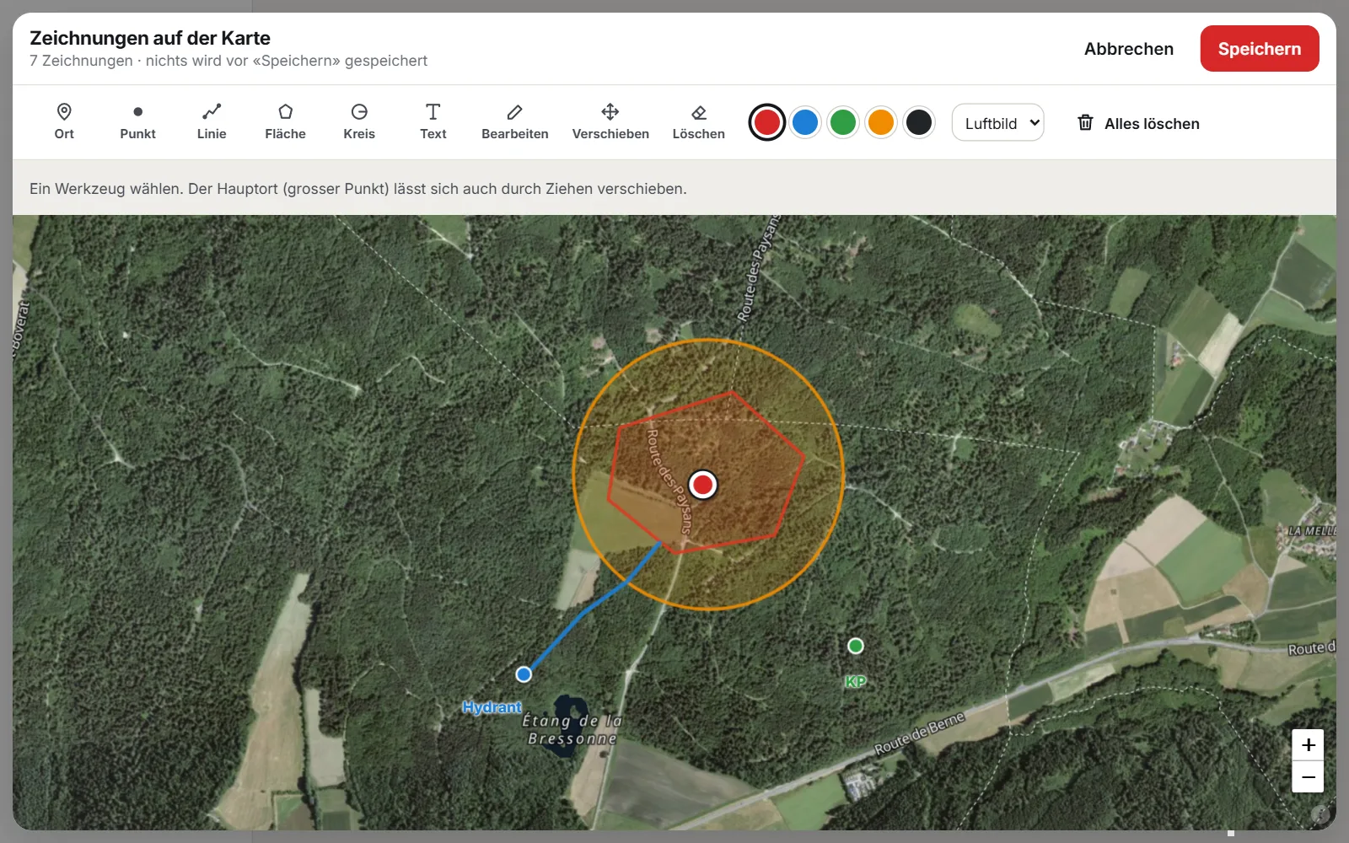Viewport: 1349px width, 843px height.
Task: Activate the Text label tool
Action: (x=433, y=122)
